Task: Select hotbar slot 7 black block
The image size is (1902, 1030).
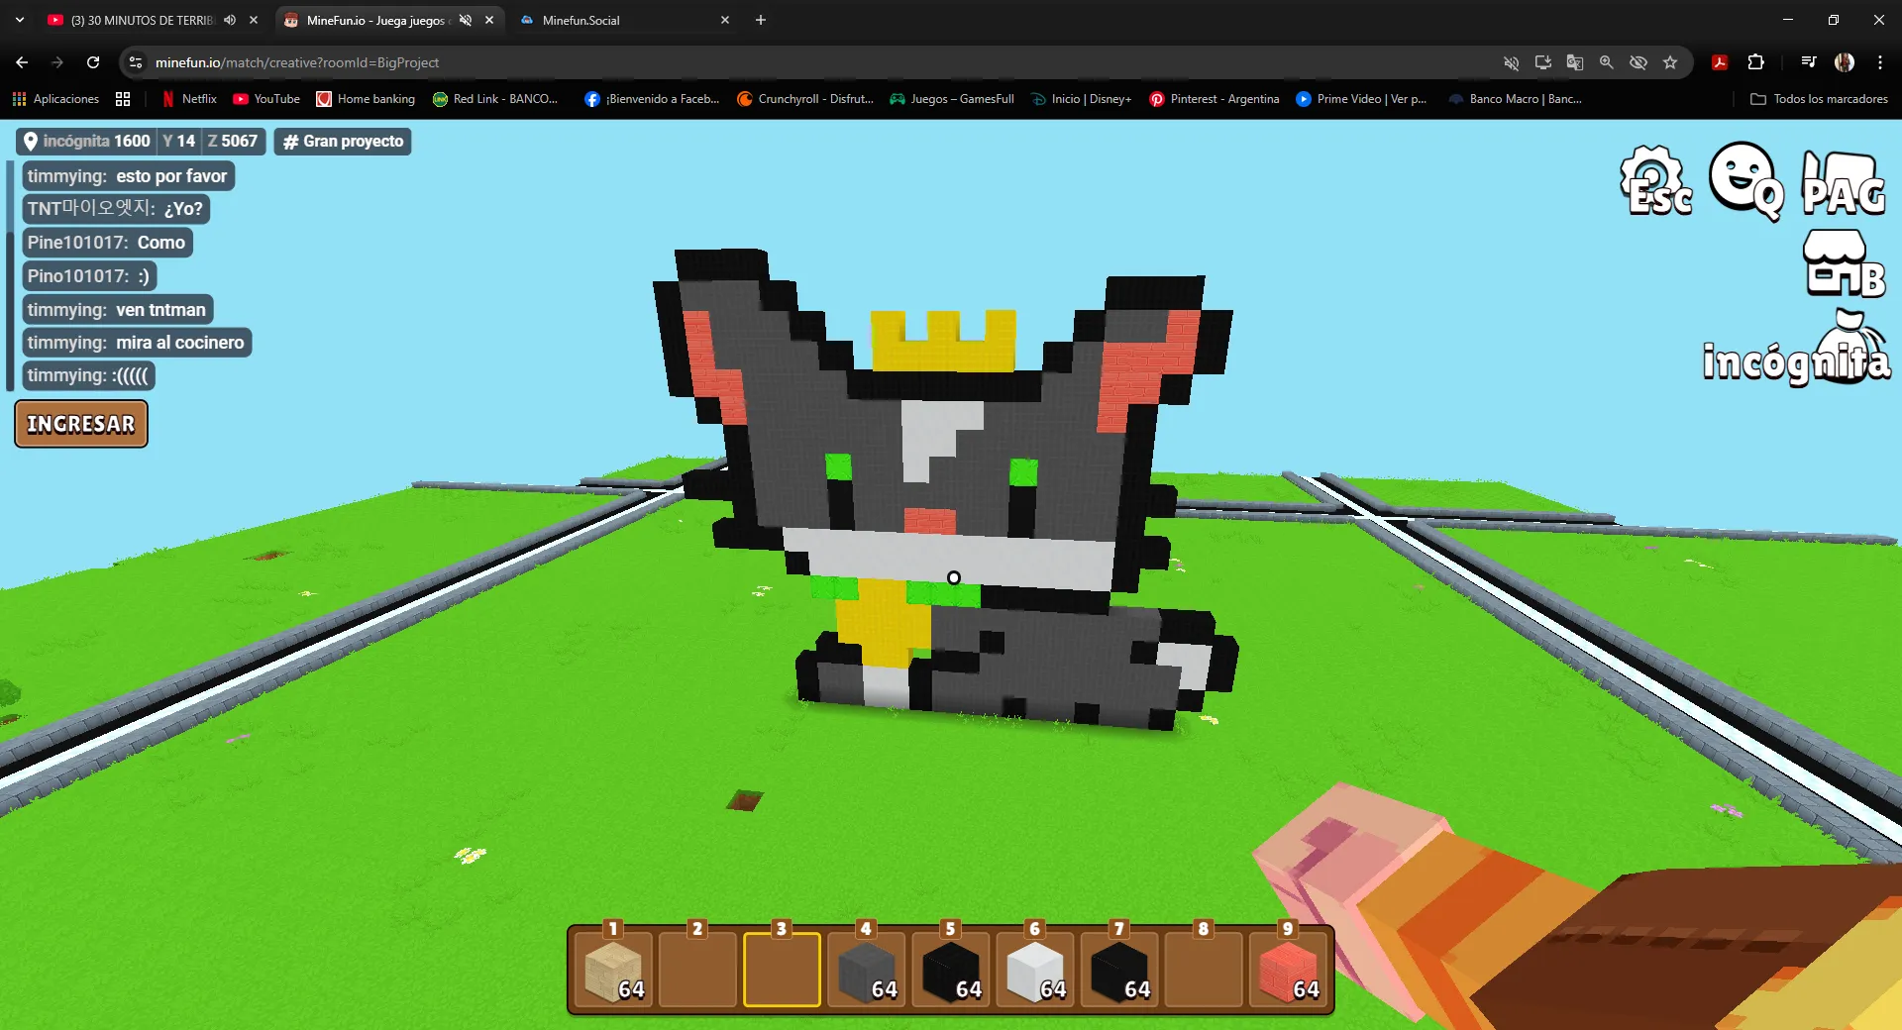Action: pos(1118,971)
